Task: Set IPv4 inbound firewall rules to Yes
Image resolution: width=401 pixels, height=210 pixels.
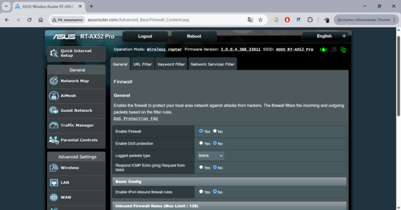Action: click(x=201, y=191)
